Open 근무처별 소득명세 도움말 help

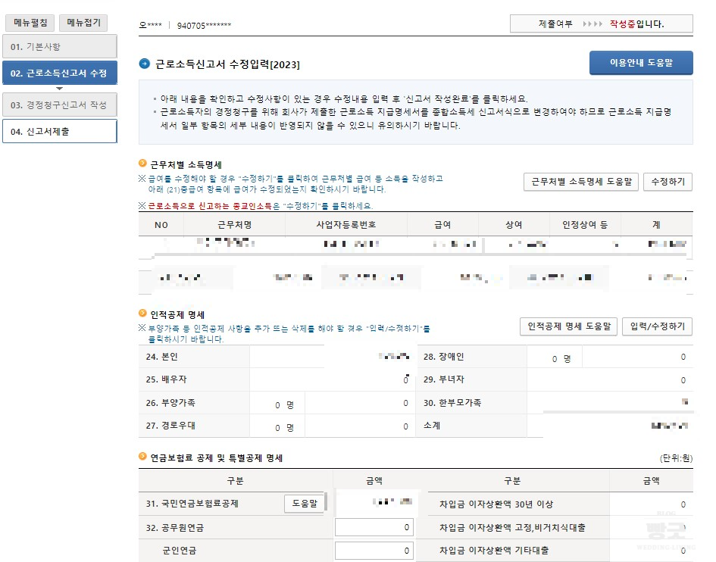[x=580, y=183]
